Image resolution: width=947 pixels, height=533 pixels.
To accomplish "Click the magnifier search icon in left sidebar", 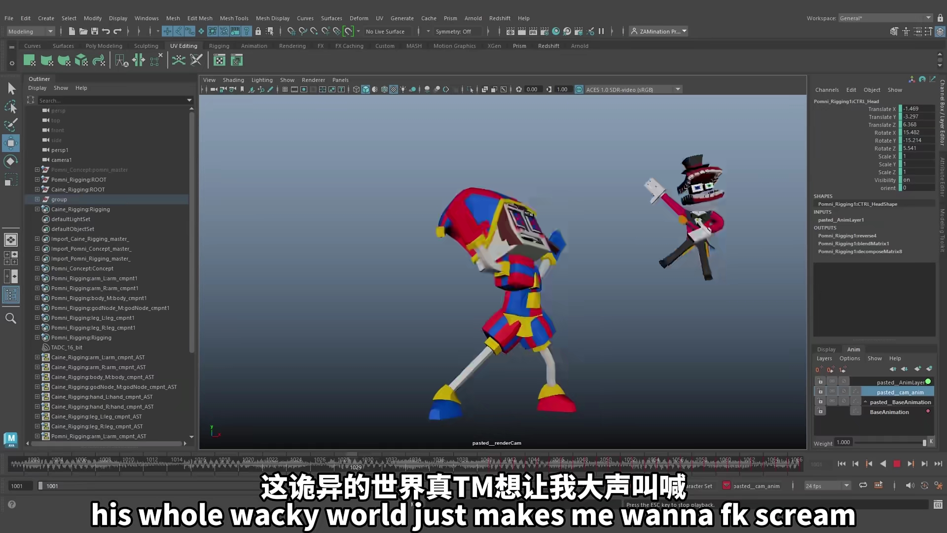I will 11,318.
